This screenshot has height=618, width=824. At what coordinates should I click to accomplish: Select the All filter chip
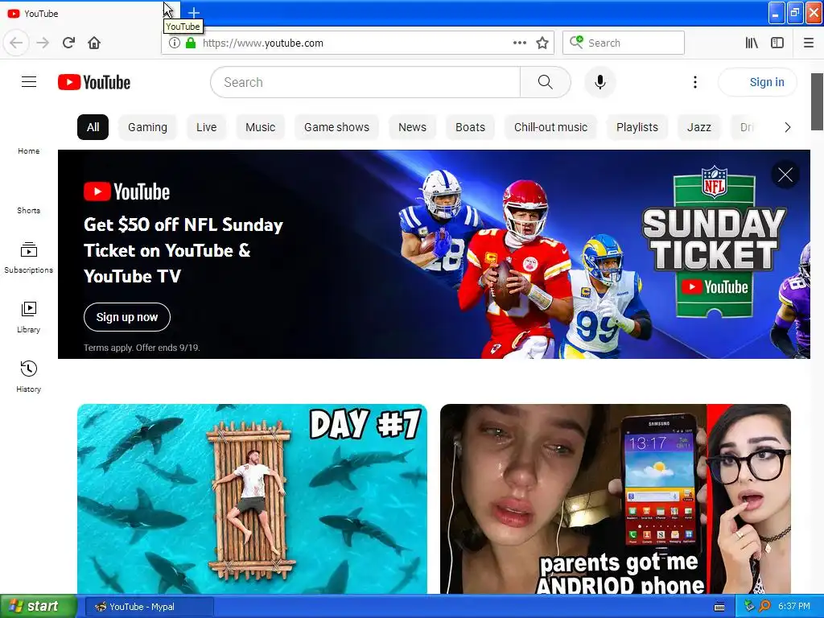93,127
